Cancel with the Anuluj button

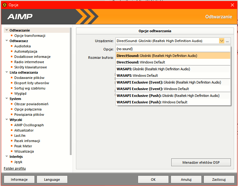pyautogui.click(x=186, y=180)
